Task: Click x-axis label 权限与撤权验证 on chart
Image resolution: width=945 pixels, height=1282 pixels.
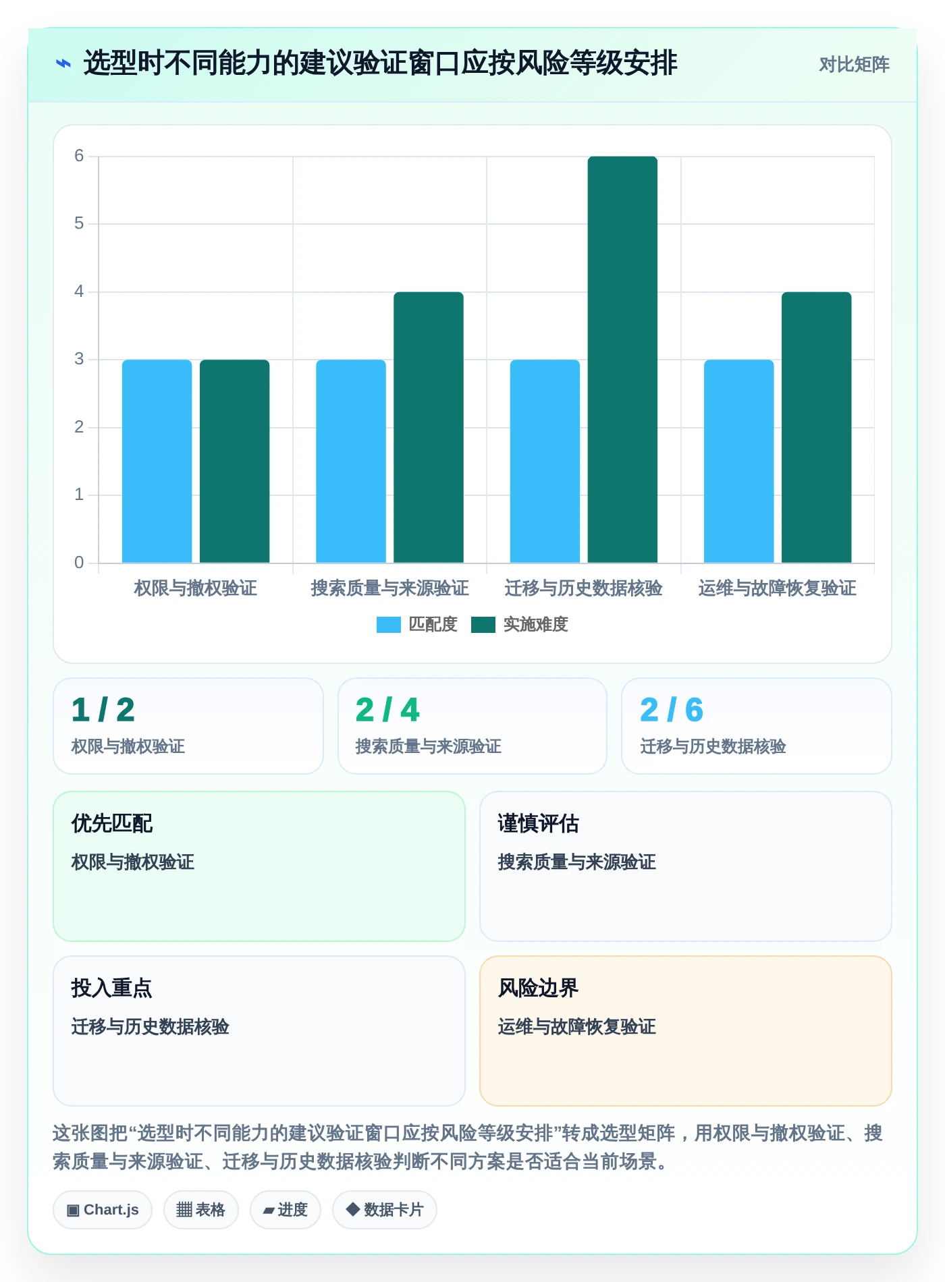Action: click(x=196, y=588)
